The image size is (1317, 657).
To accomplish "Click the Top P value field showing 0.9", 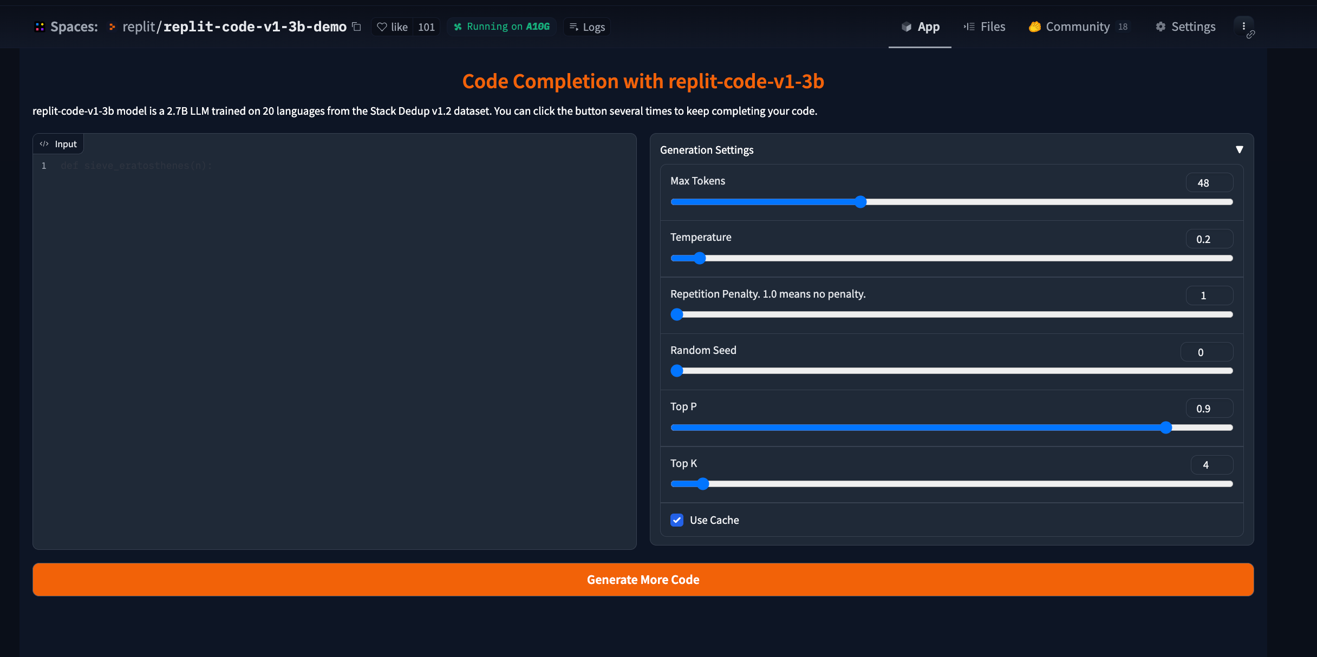I will (1209, 409).
